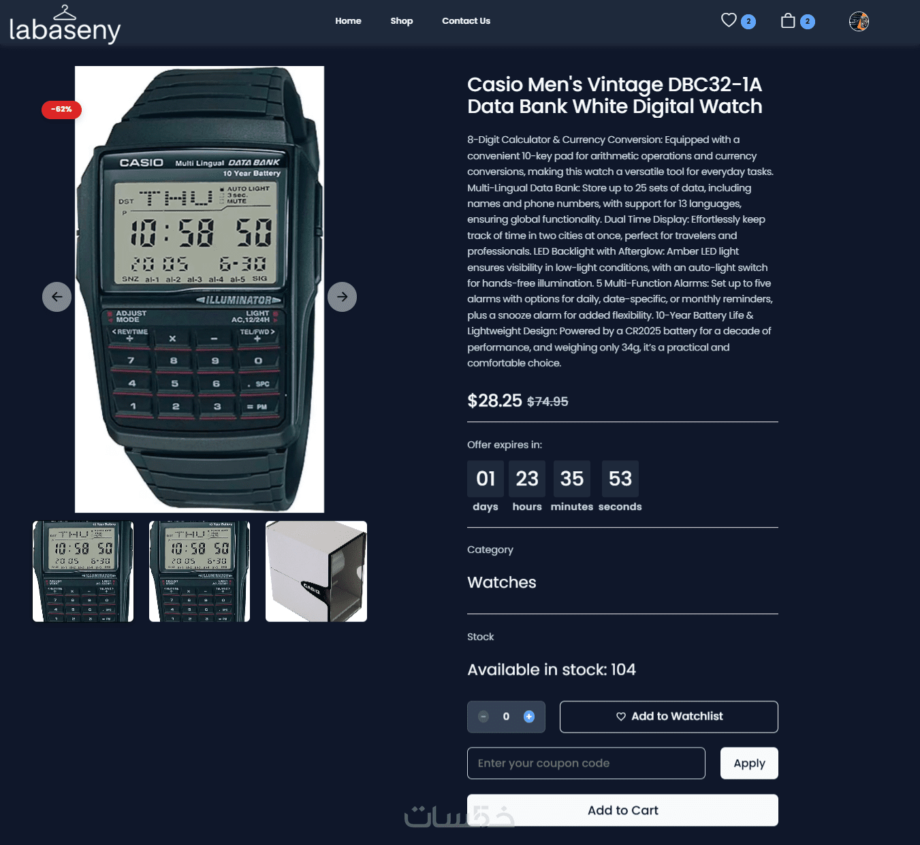Show the next product image
Viewport: 920px width, 845px height.
coord(342,297)
